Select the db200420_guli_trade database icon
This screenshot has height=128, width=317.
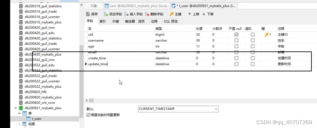point(21,44)
